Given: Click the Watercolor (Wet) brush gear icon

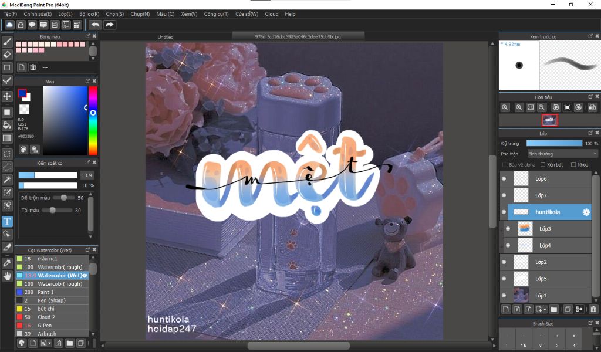Looking at the screenshot, I should point(85,275).
